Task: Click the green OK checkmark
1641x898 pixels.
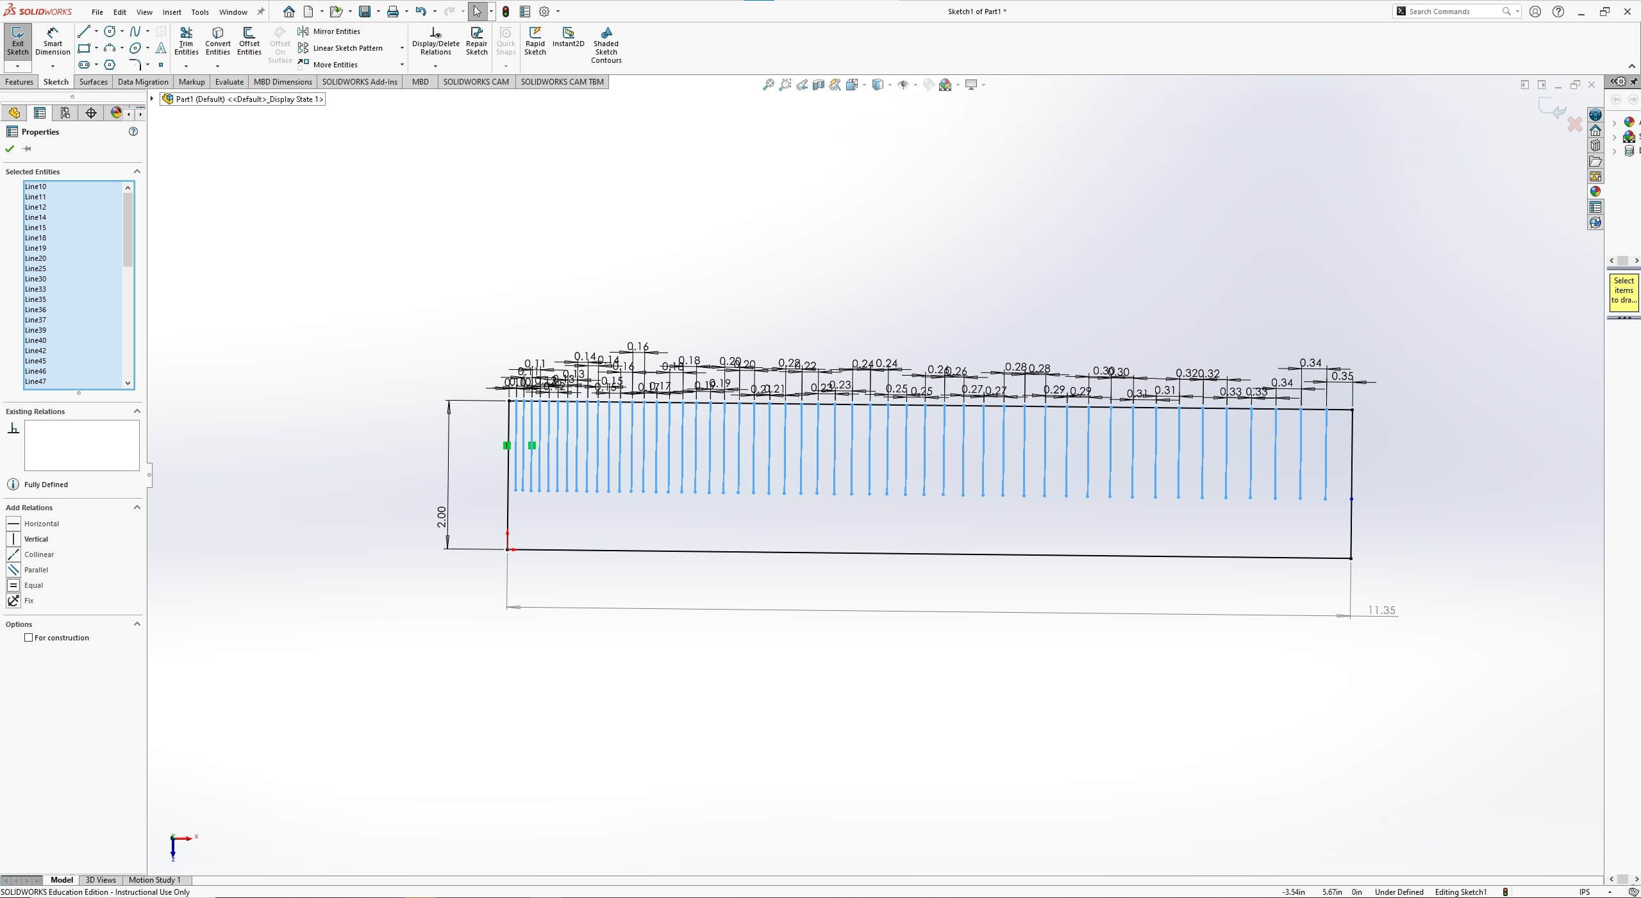Action: click(10, 149)
